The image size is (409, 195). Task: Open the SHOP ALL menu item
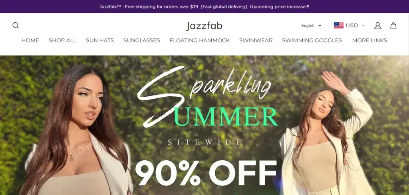(62, 40)
